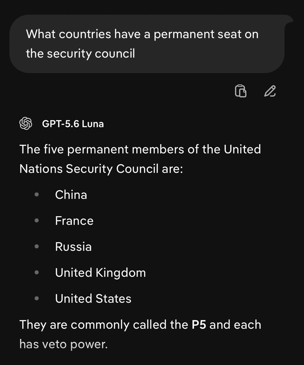Tap the "has veto power." closing line
The image size is (304, 365).
(64, 344)
